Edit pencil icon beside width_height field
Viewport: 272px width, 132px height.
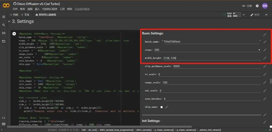point(265,58)
